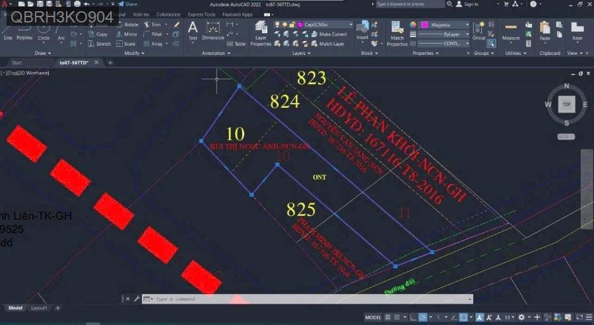Click the Insert block icon
Screen dimensions: 594x325
click(362, 30)
